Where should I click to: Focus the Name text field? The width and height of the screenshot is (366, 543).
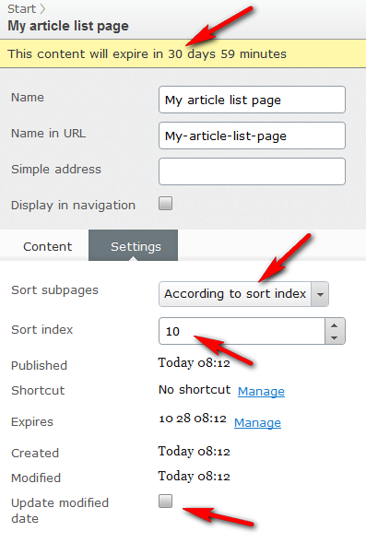click(252, 100)
